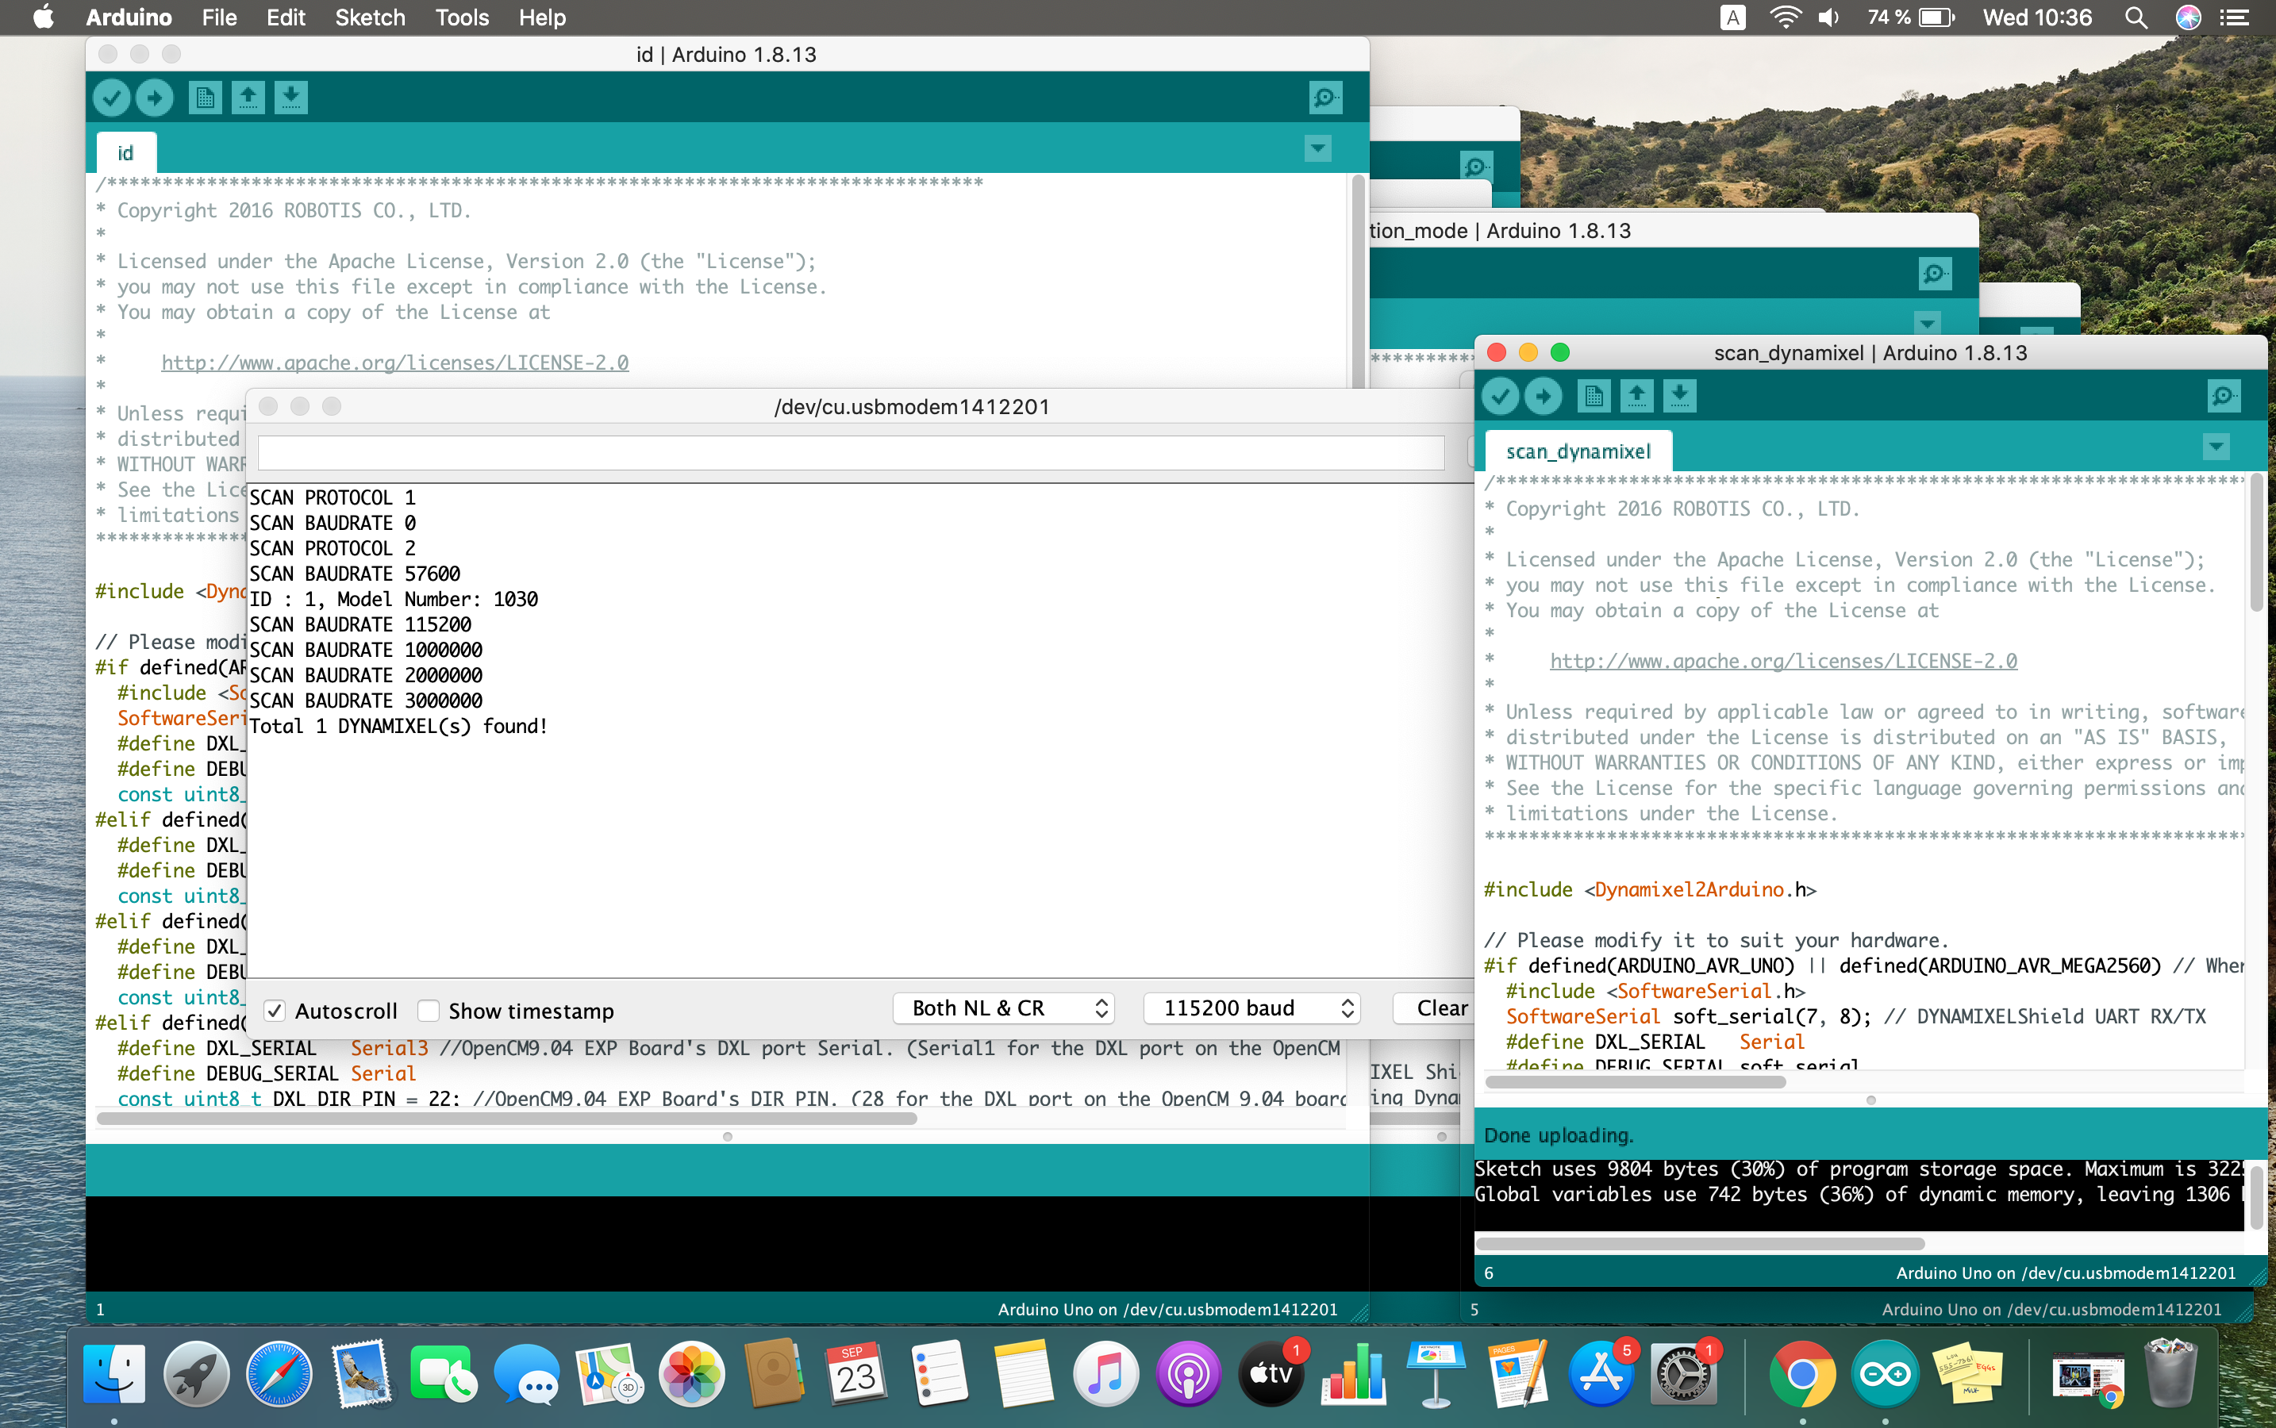
Task: Open Google Chrome in the Dock
Action: click(x=1801, y=1374)
